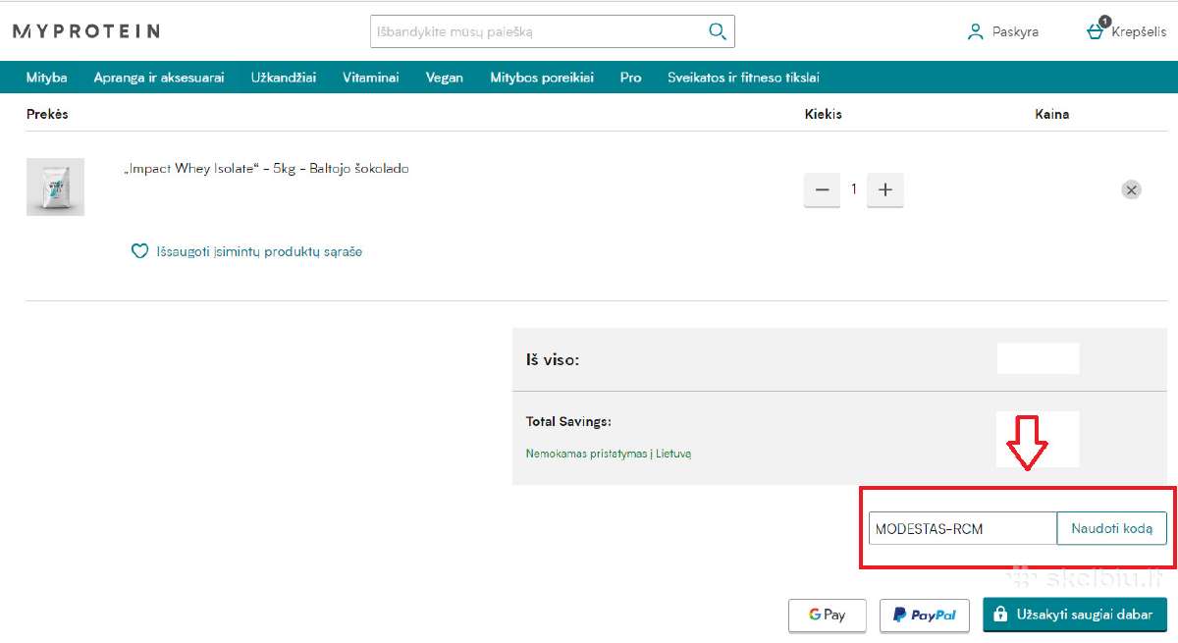Viewport: 1178px width, 643px height.
Task: Click the Iš viso total label
Action: [553, 359]
